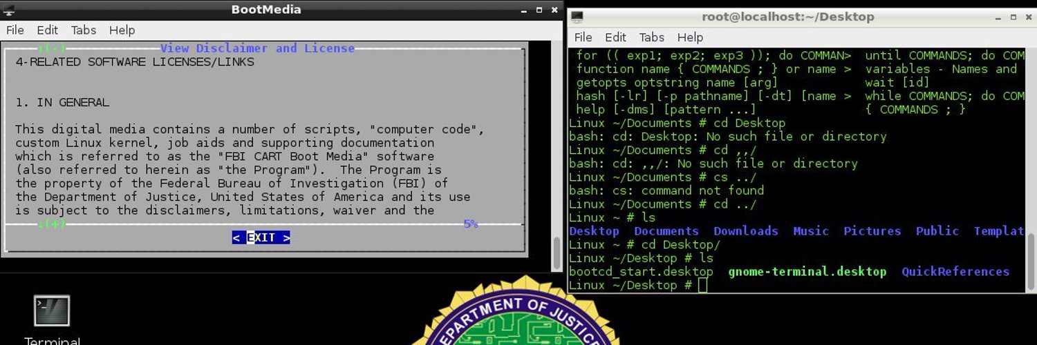The height and width of the screenshot is (345, 1037).
Task: Click 'Public' in the ls output
Action: point(937,231)
